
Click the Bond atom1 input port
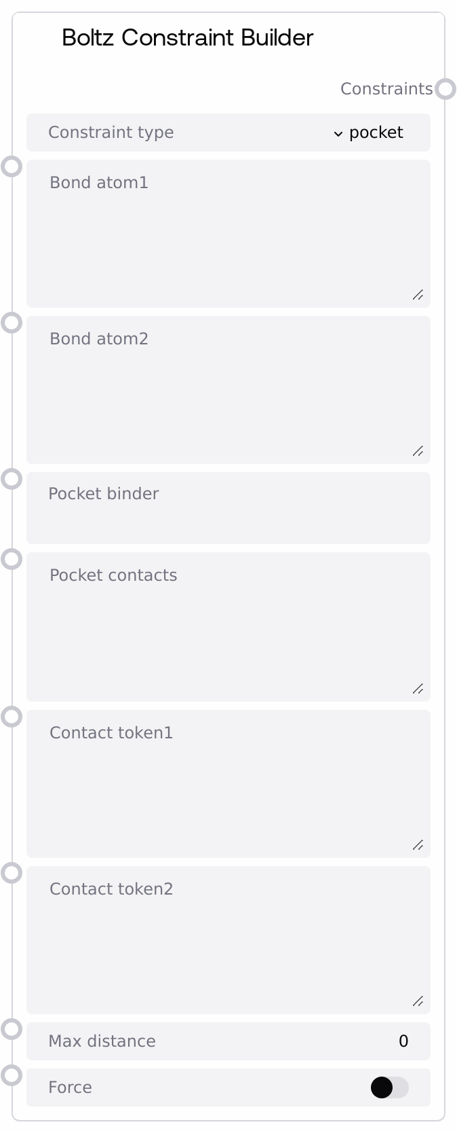pyautogui.click(x=12, y=166)
